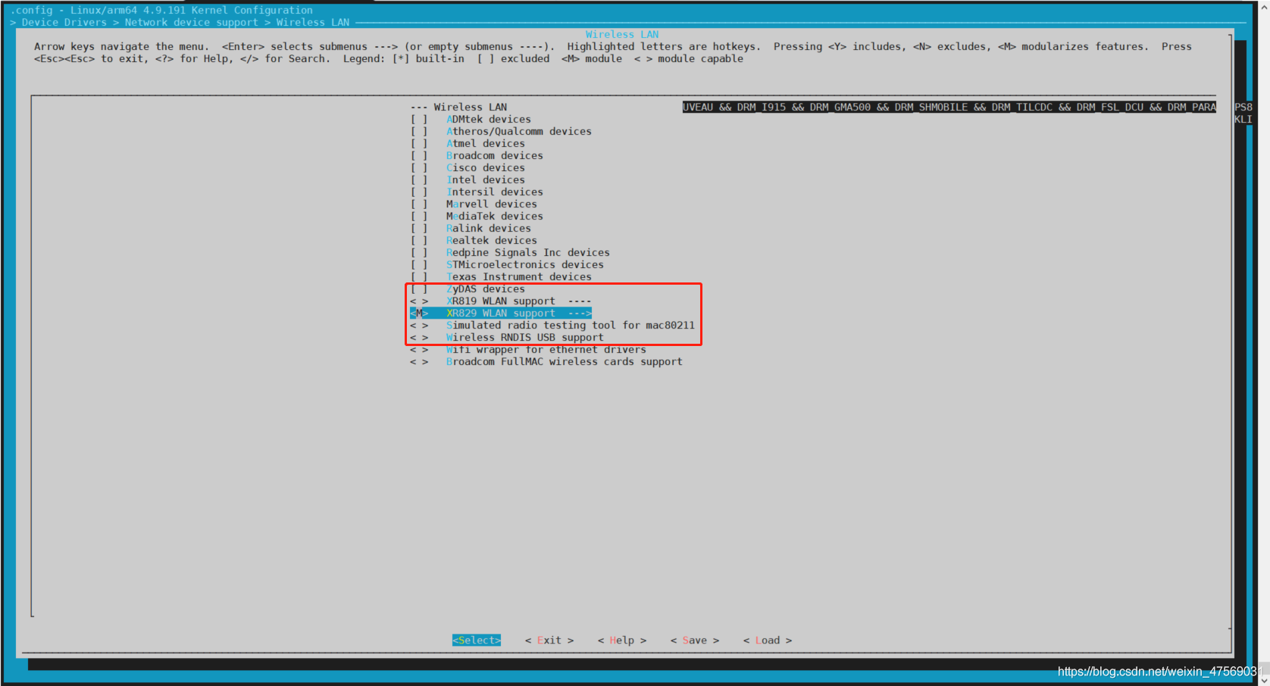Toggle the Wireless RNDIS USB support module state
This screenshot has height=686, width=1270.
pyautogui.click(x=419, y=338)
